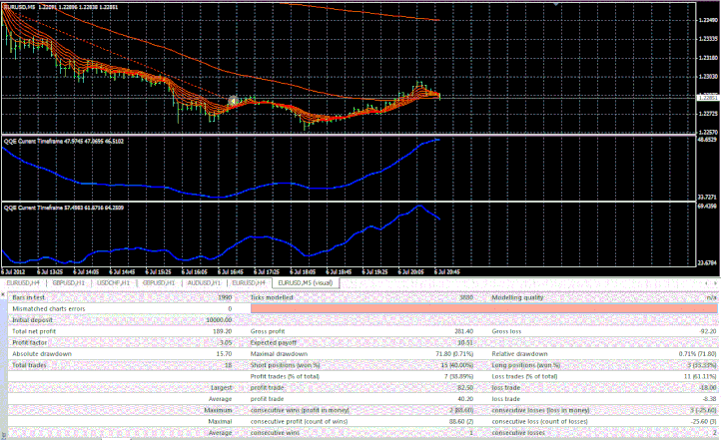This screenshot has height=440, width=721.
Task: Select consecutive wins (profit in money) label
Action: click(300, 410)
